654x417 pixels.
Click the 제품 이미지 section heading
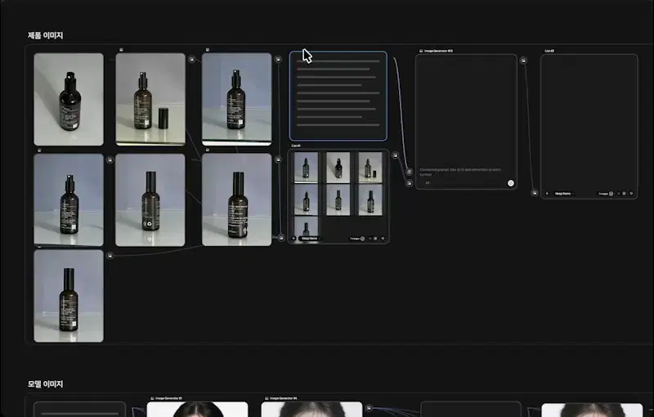click(45, 35)
